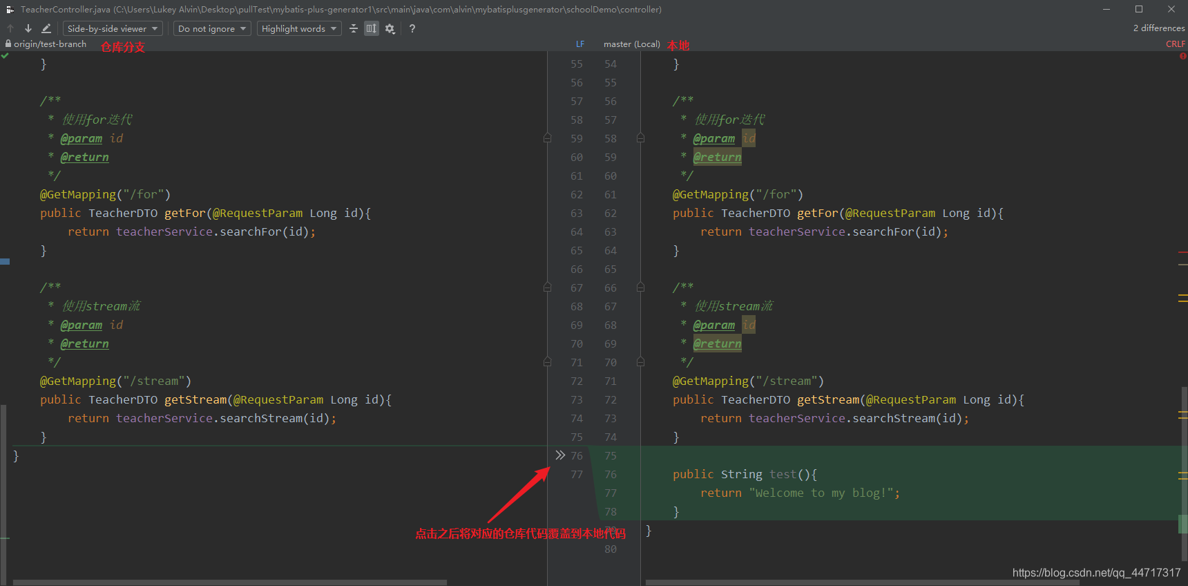Click the left pane fold end marker at line 71
The height and width of the screenshot is (586, 1188).
click(547, 362)
